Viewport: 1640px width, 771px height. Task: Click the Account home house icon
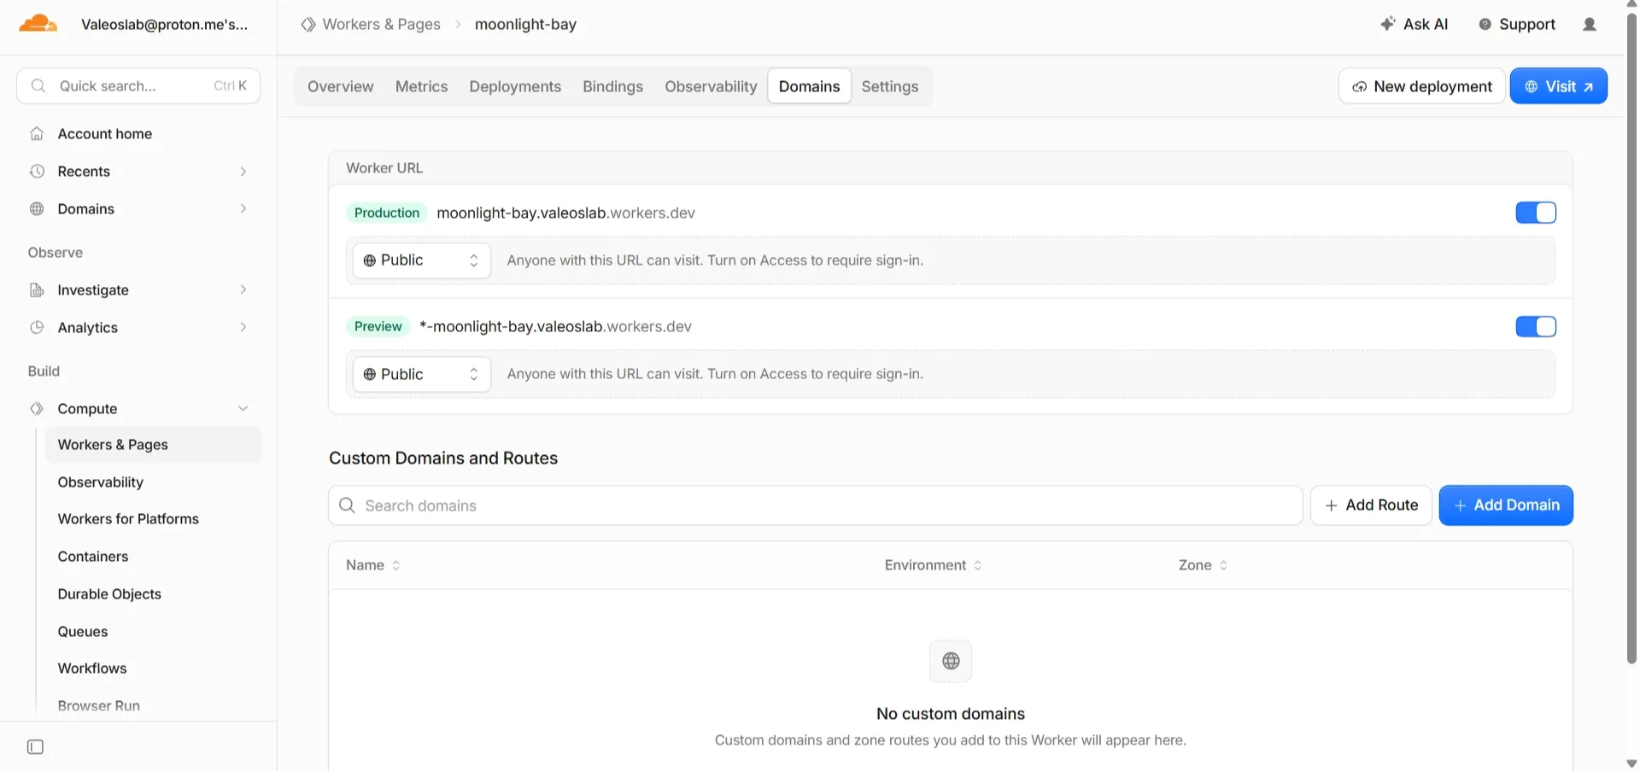click(x=37, y=134)
